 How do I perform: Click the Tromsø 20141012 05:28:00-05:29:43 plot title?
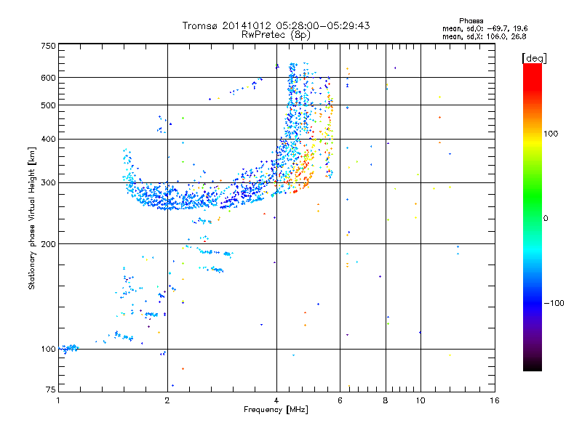276,25
